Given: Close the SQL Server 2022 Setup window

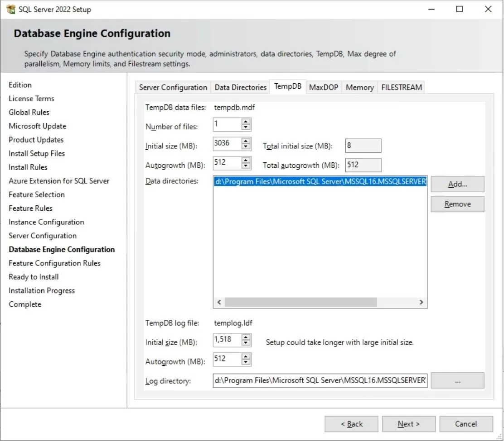Looking at the screenshot, I should click(x=488, y=9).
